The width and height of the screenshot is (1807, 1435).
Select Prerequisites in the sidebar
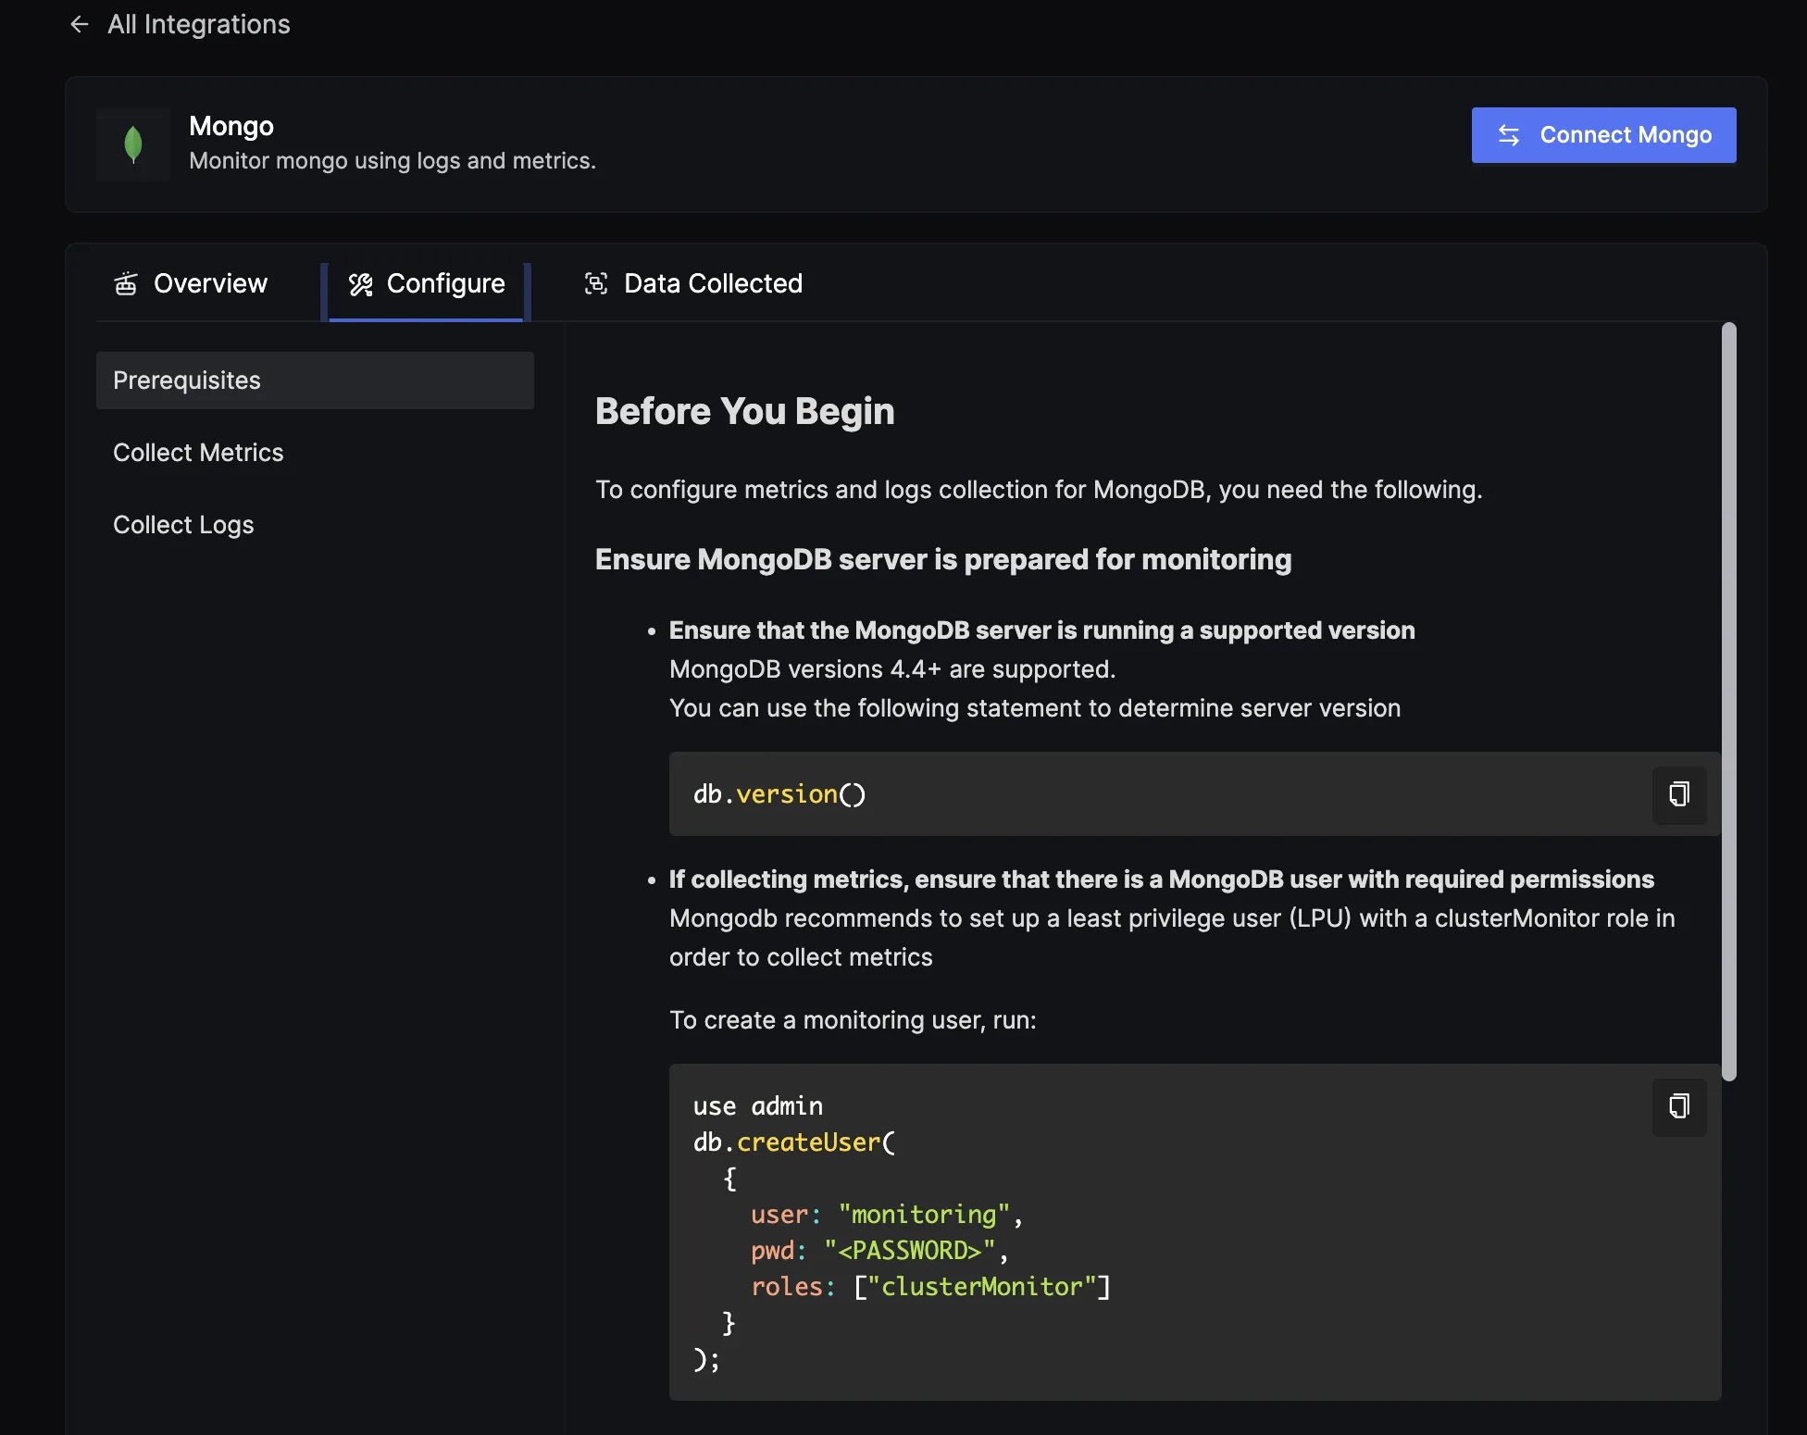pos(315,381)
